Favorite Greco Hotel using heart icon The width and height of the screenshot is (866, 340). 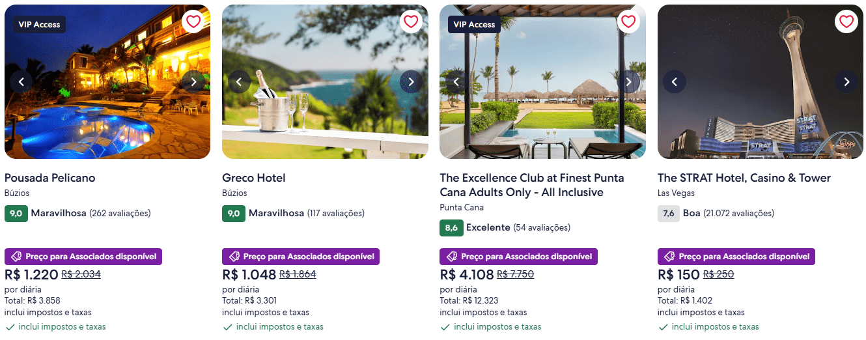410,21
